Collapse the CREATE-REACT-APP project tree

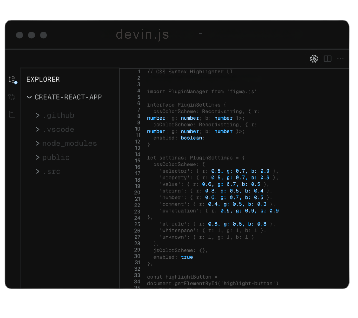click(29, 97)
